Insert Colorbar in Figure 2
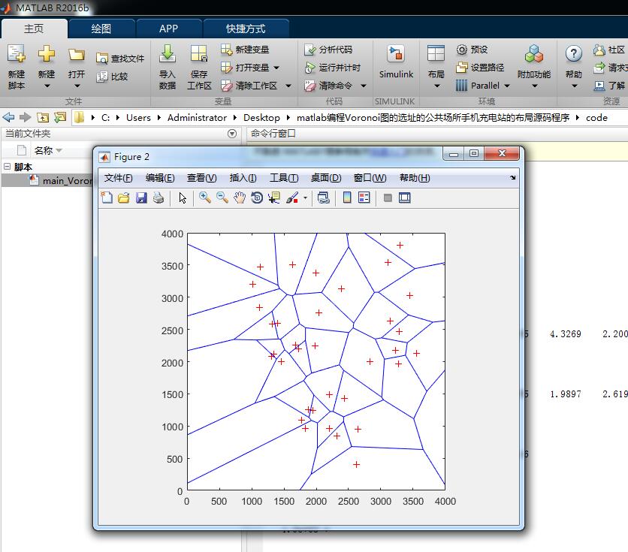 (347, 198)
